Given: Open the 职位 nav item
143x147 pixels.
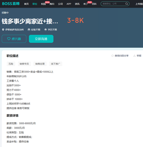Looking at the screenshot, I should (x=35, y=4).
